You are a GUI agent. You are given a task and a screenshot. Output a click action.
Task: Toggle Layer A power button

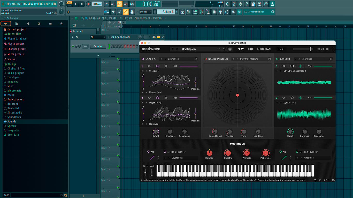coord(143,59)
